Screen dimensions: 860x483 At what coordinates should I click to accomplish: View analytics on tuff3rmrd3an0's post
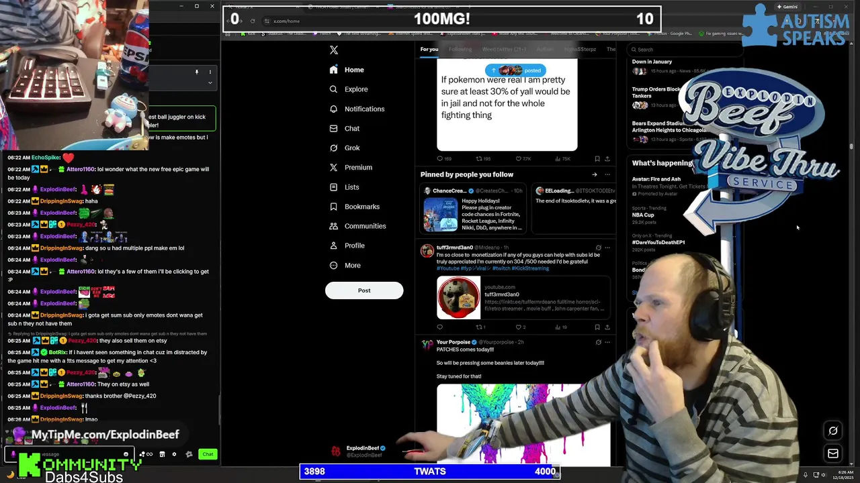(x=560, y=327)
